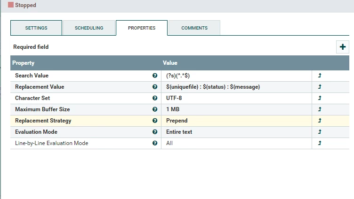Viewport: 354px width, 199px height.
Task: Click the Line-by-Line Evaluation Mode name
Action: coord(51,143)
